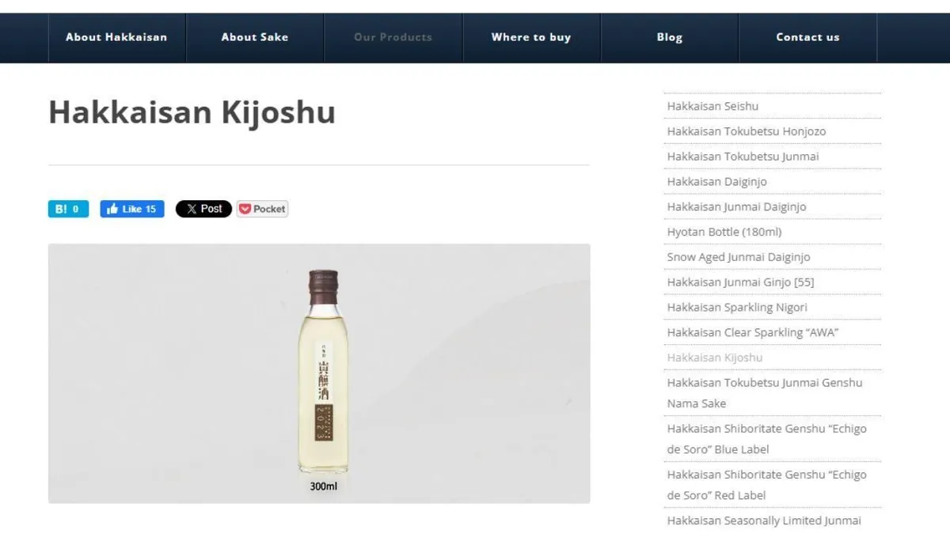
Task: View Snow Aged Junmai Daiginjo
Action: (x=739, y=257)
